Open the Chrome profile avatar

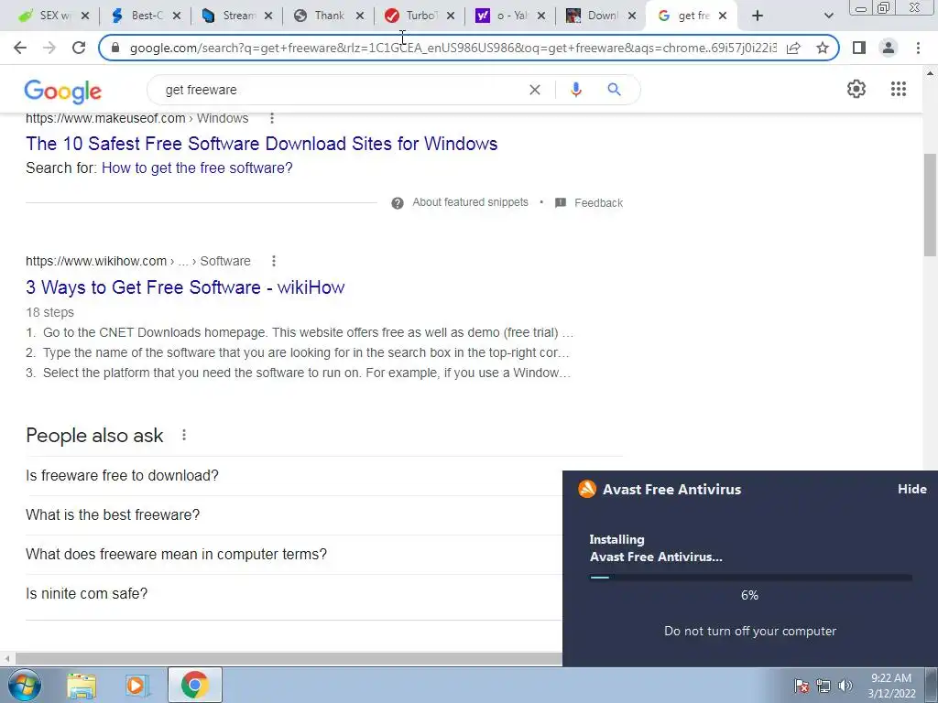889,48
